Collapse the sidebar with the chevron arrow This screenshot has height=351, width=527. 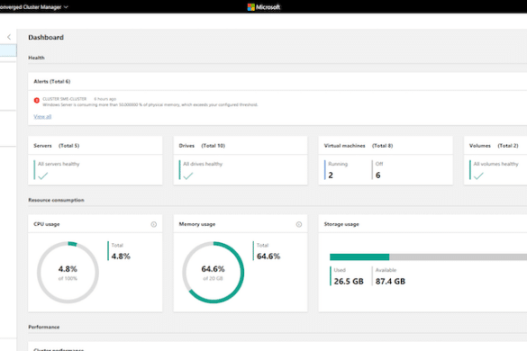point(9,37)
